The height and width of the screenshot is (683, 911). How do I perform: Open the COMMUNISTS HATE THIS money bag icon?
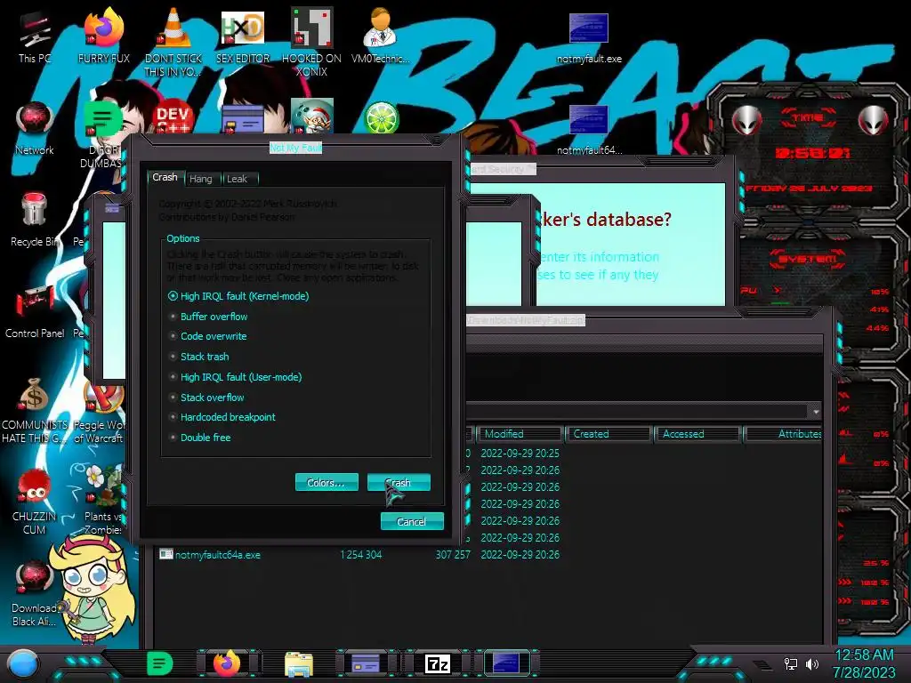tap(35, 409)
